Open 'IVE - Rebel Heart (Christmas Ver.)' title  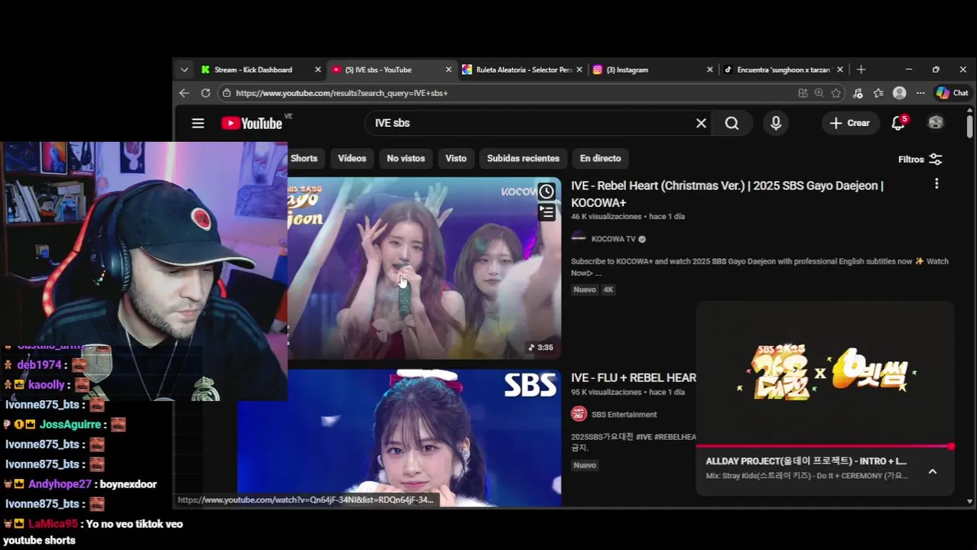click(x=726, y=194)
